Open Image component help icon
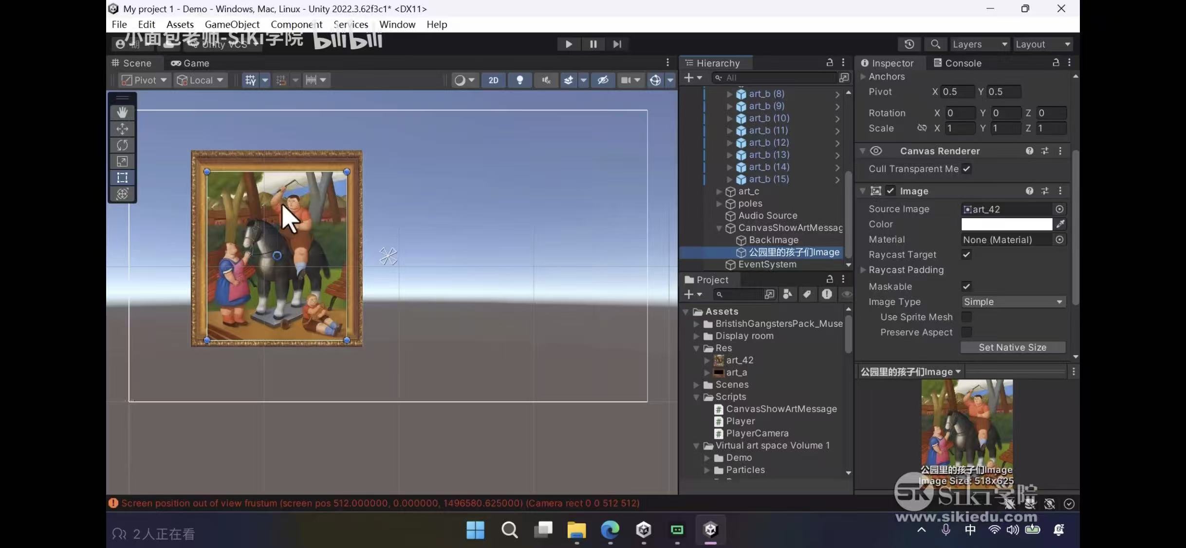 [x=1029, y=191]
